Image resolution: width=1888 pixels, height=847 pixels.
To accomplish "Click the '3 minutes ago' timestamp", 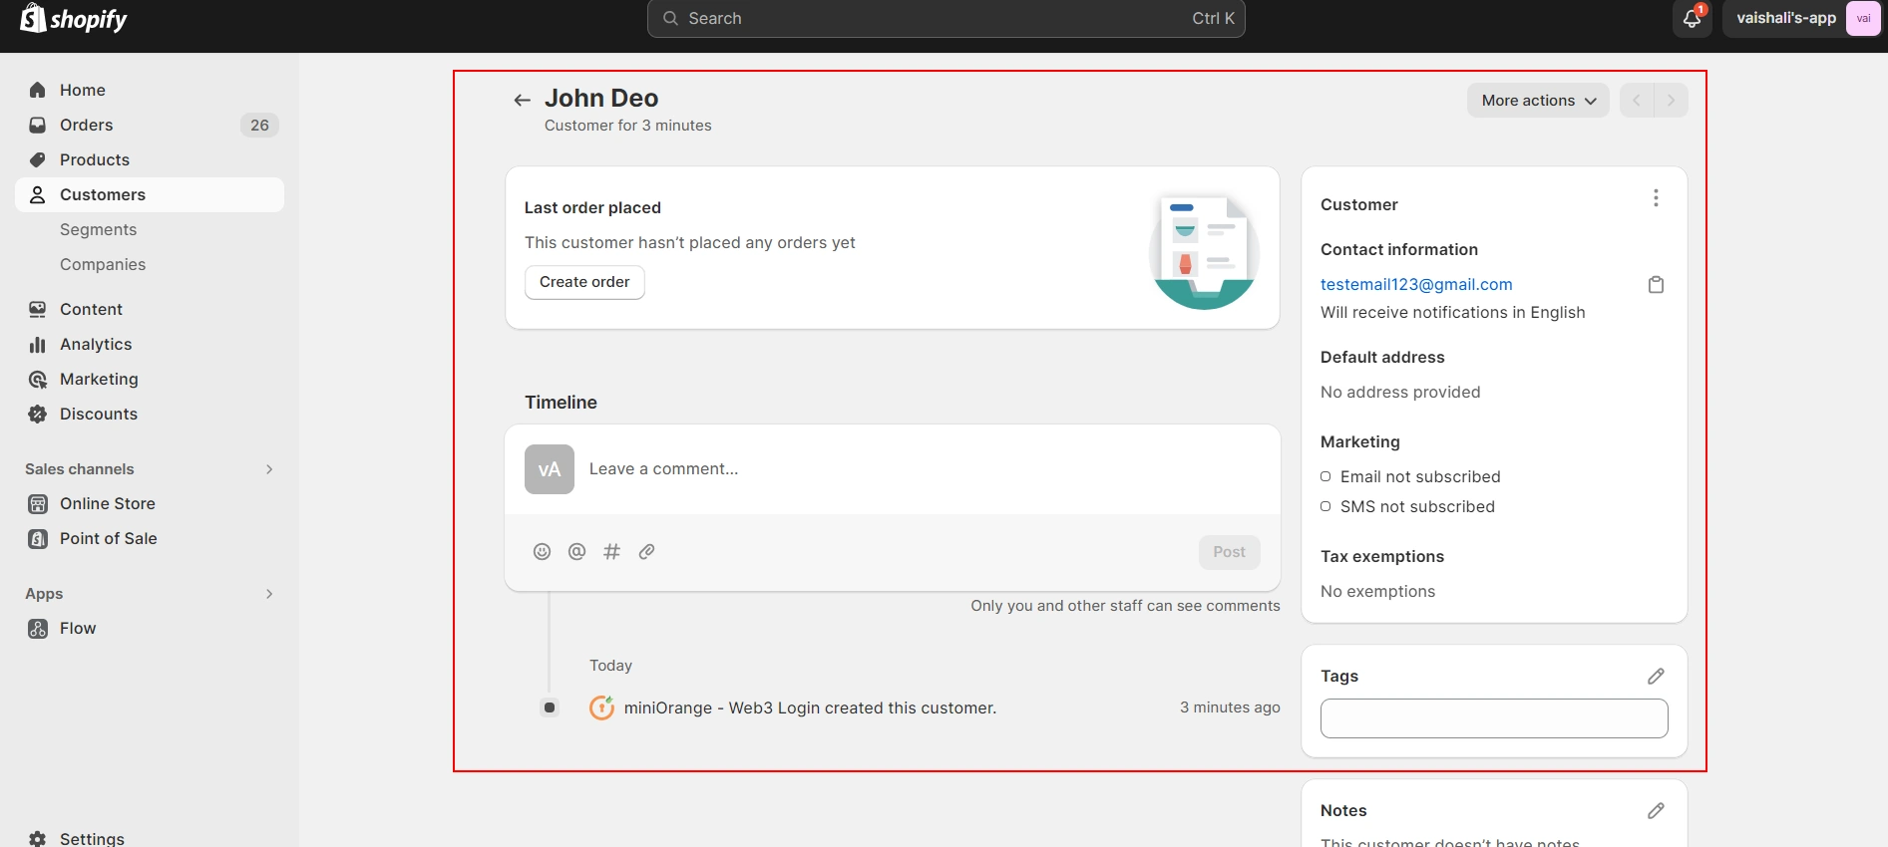I will (x=1230, y=707).
